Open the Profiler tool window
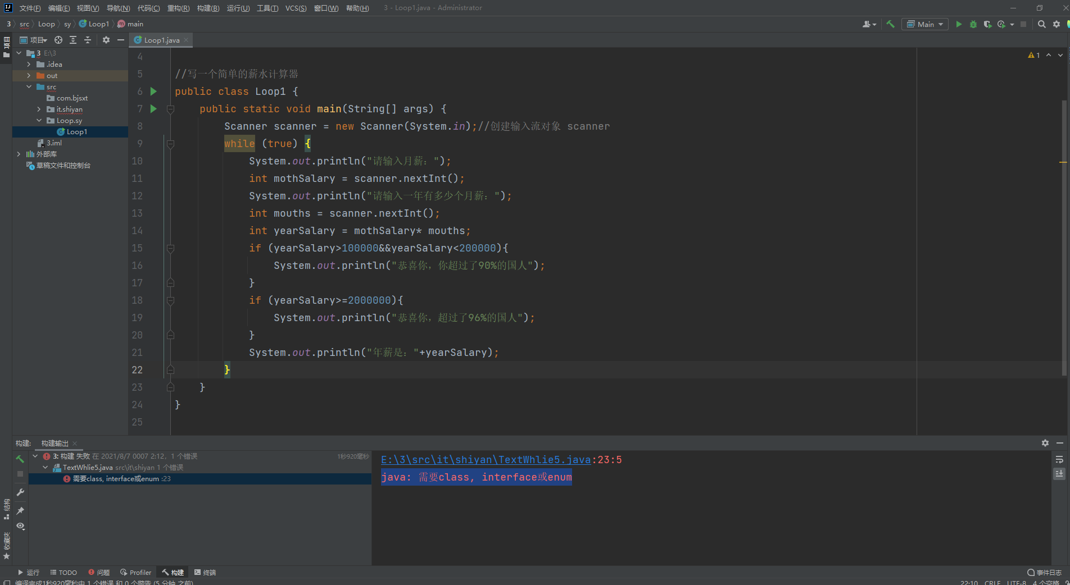The height and width of the screenshot is (585, 1070). point(135,573)
